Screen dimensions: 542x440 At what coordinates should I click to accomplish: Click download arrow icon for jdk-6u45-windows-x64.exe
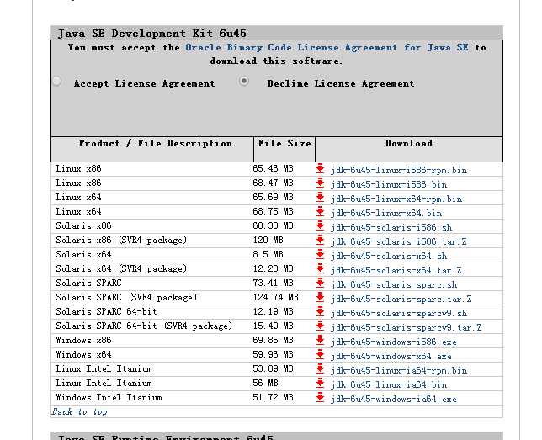click(x=320, y=354)
